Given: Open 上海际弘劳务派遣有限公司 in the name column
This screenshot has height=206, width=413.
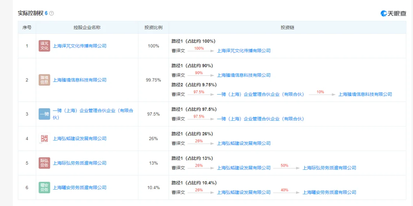Looking at the screenshot, I should (x=80, y=163).
